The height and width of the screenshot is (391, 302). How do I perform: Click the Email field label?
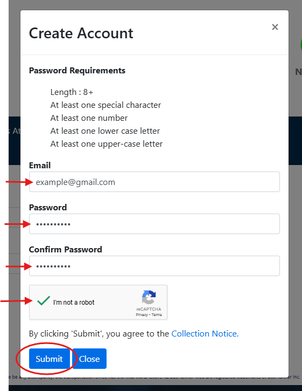point(40,166)
